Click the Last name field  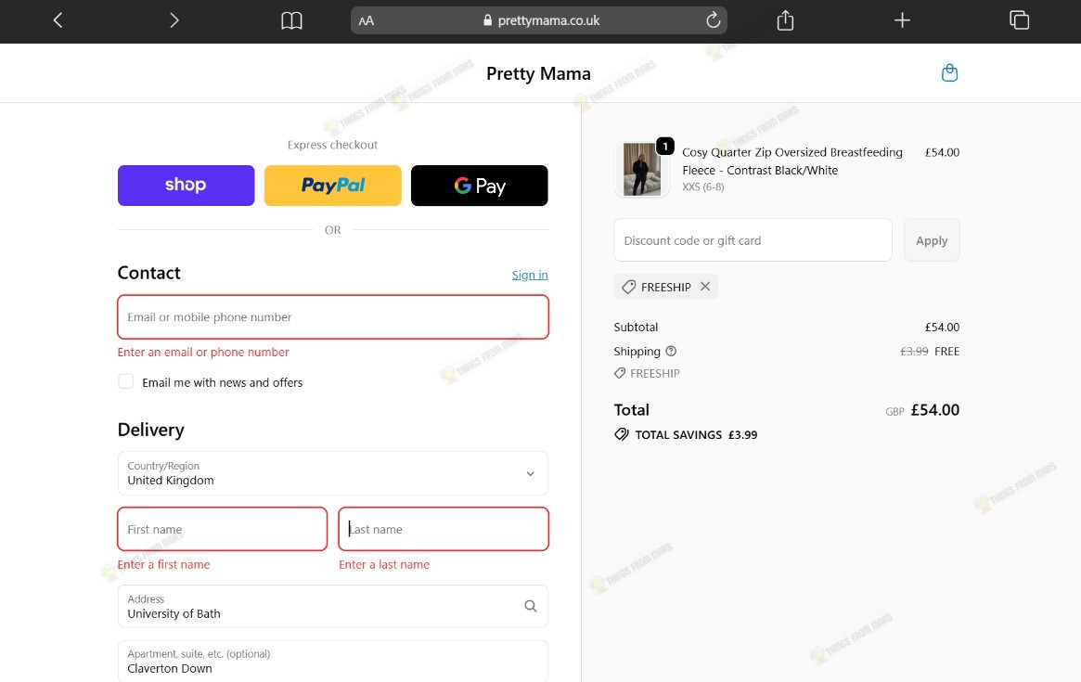444,529
